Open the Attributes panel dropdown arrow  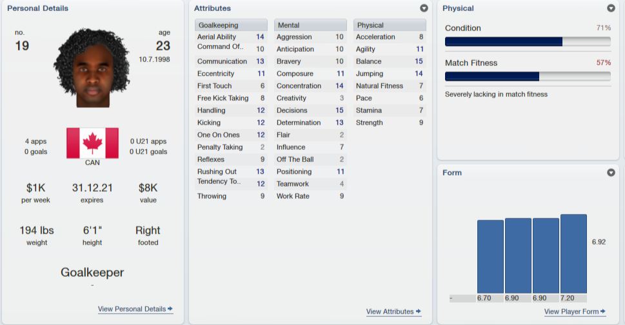point(424,8)
